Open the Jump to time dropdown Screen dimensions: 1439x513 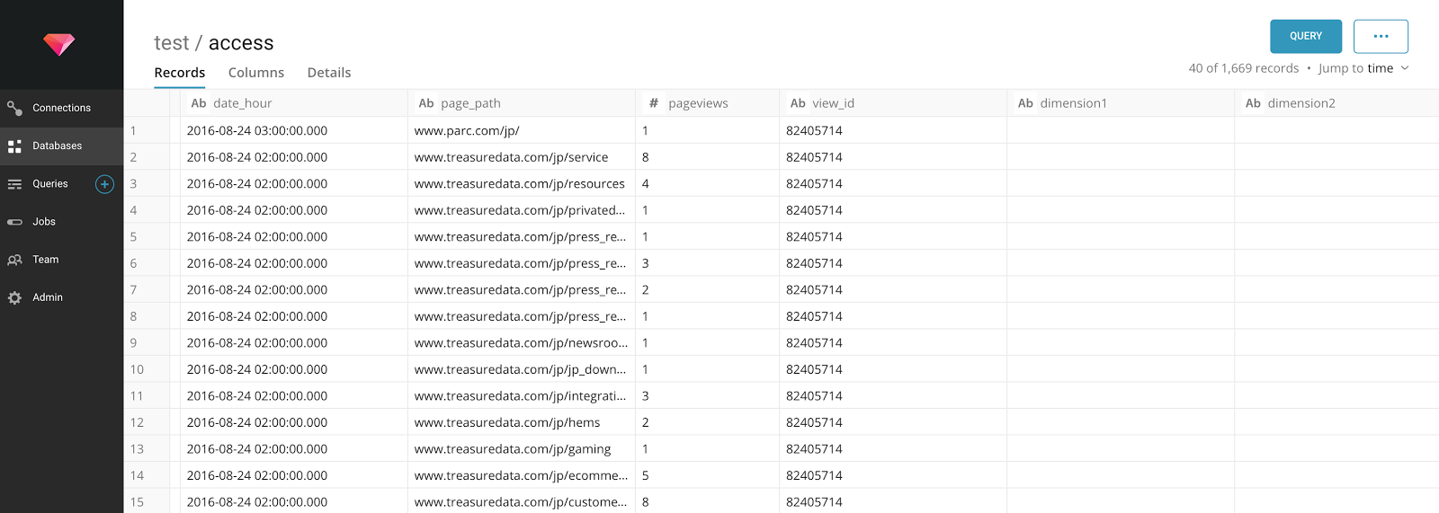[x=1363, y=68]
